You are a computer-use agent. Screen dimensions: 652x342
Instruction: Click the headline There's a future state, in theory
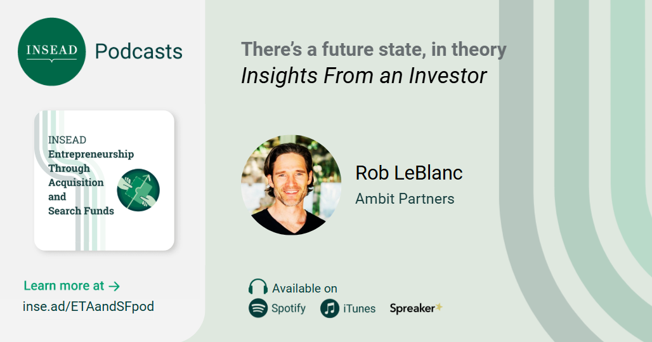pyautogui.click(x=374, y=49)
